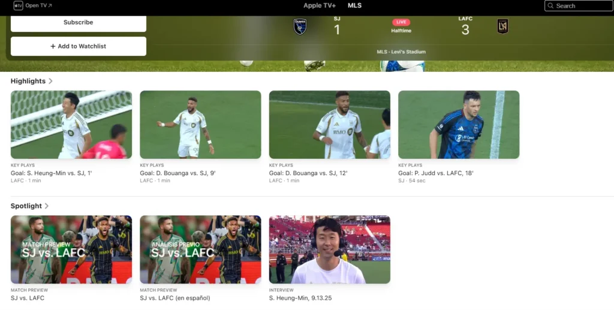This screenshot has width=614, height=310.
Task: Click the 'SJ · 54 sec' caption
Action: pyautogui.click(x=412, y=180)
